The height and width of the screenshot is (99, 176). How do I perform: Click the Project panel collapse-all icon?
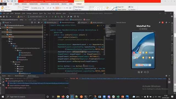tap(35, 23)
